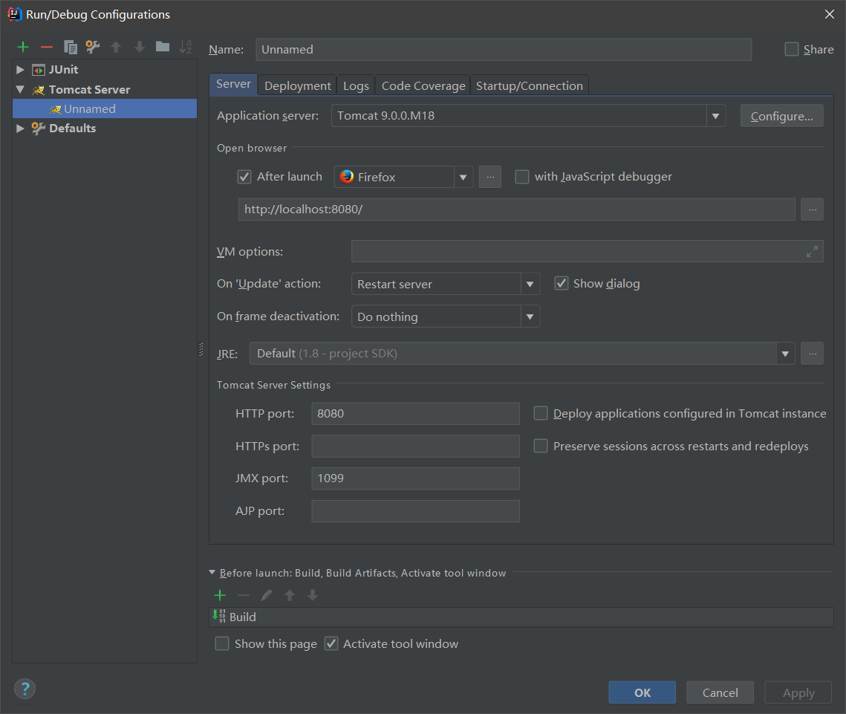The height and width of the screenshot is (714, 846).
Task: Open the Startup/Connection tab
Action: click(529, 85)
